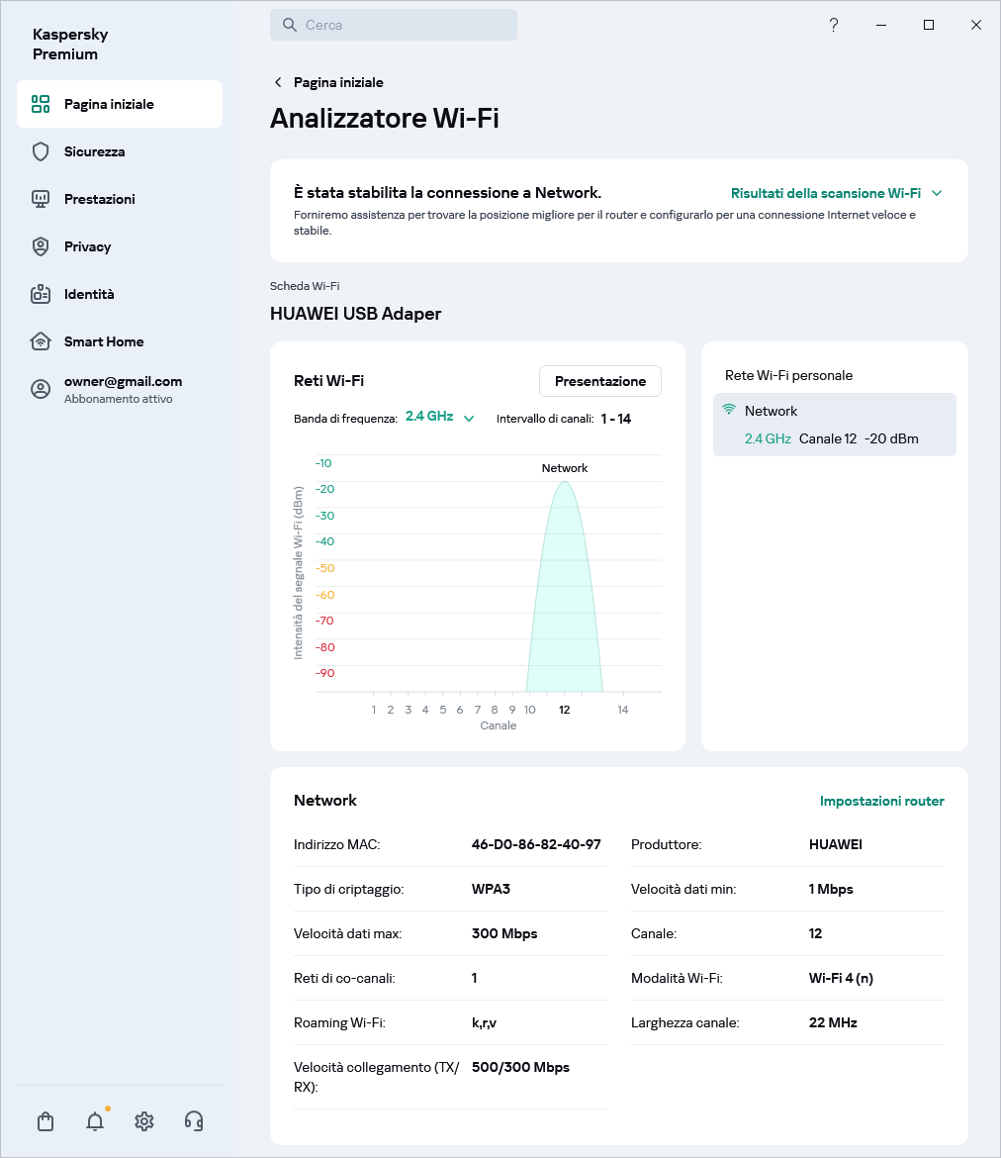Go to the Prestazioni section
This screenshot has width=1001, height=1158.
[x=99, y=199]
